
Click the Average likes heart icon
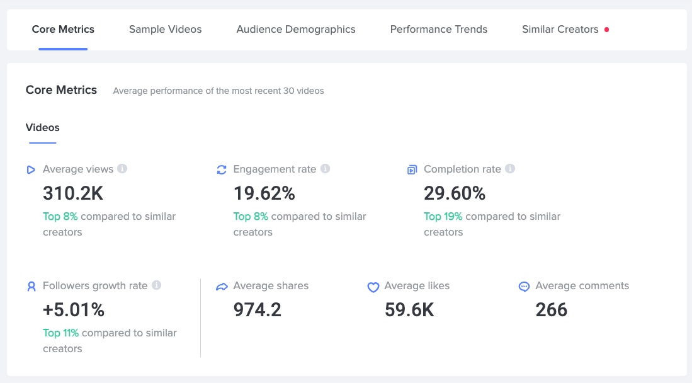(x=373, y=287)
